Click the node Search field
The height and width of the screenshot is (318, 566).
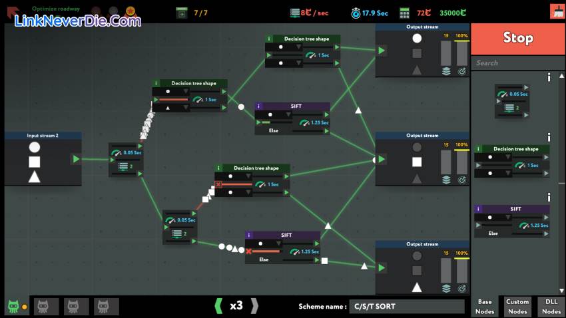click(517, 63)
